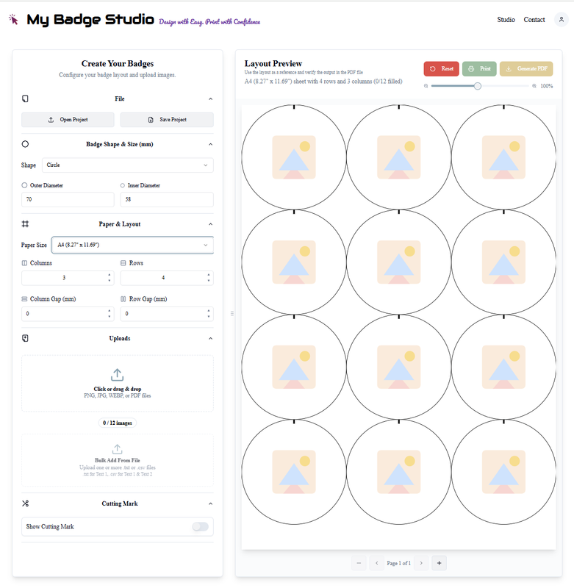Screen dimensions: 574x588
Task: Click the Save Project button
Action: [167, 120]
